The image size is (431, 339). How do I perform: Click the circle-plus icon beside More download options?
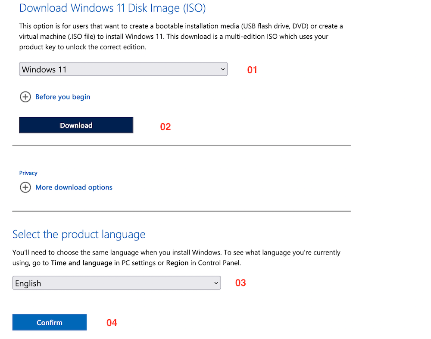pyautogui.click(x=25, y=187)
